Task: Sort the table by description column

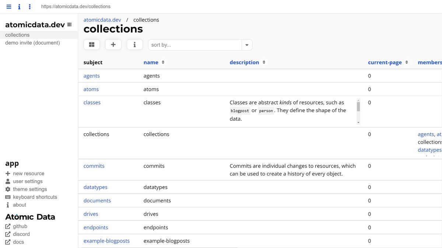Action: click(244, 62)
